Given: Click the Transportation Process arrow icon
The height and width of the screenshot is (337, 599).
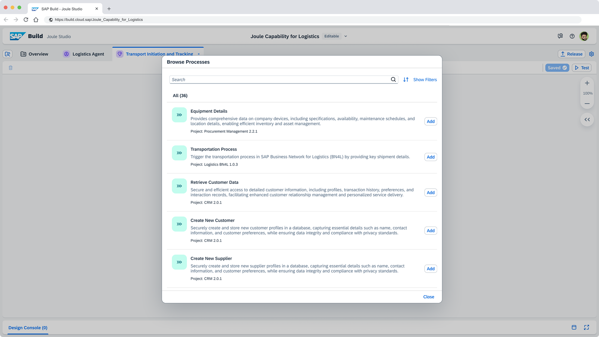Looking at the screenshot, I should (x=179, y=153).
